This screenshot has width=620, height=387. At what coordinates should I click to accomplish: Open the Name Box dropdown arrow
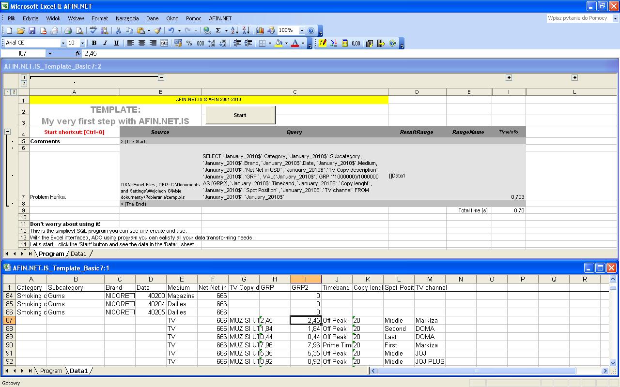tap(49, 54)
